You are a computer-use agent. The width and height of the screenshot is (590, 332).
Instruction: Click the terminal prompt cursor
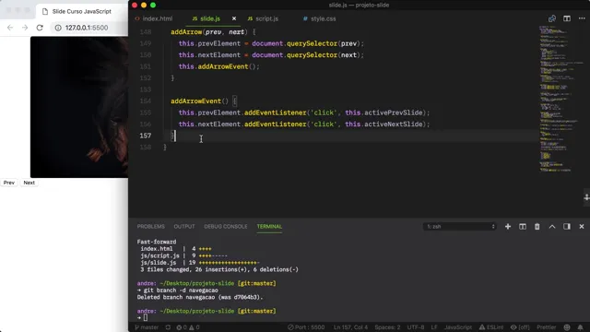pos(146,317)
